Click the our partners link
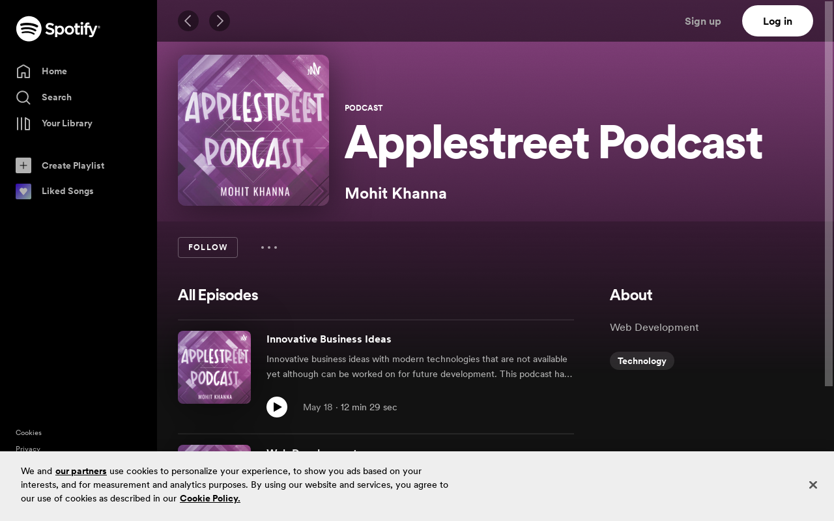 (x=81, y=471)
